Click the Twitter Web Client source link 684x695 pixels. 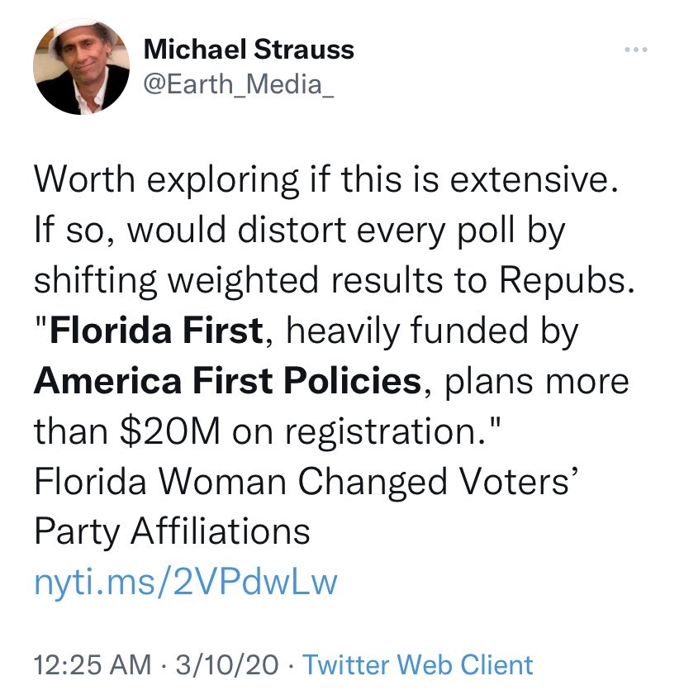pyautogui.click(x=418, y=664)
